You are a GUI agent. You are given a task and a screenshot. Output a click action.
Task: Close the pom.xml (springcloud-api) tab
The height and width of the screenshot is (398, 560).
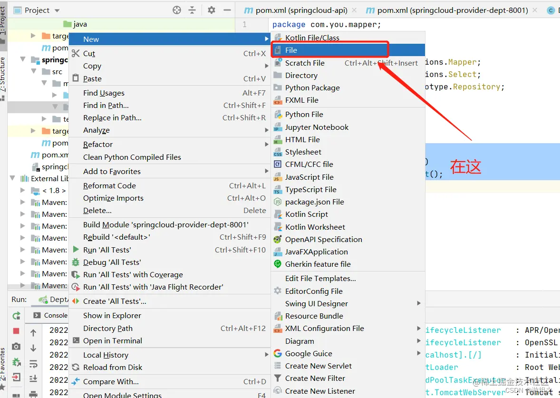click(x=354, y=10)
